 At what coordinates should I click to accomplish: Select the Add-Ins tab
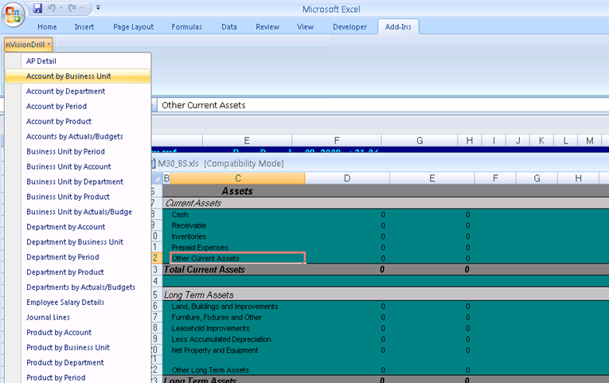coord(398,27)
